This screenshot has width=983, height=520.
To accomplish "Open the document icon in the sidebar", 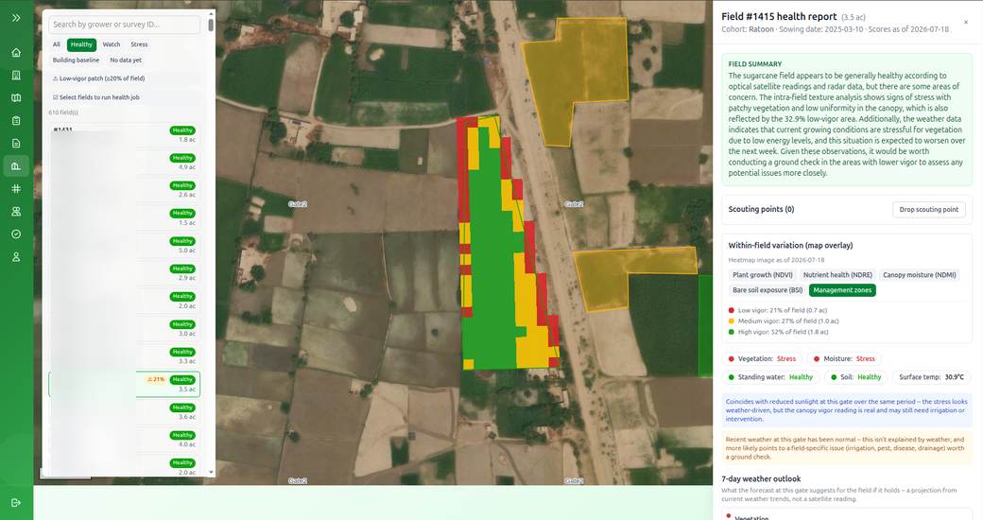I will coord(16,144).
